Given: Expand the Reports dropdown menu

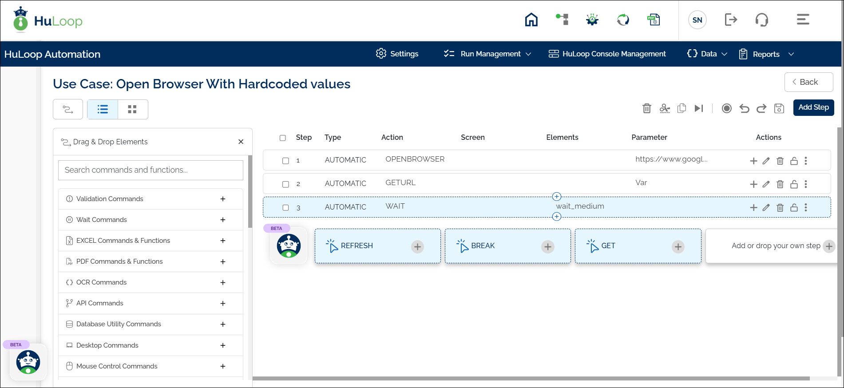Looking at the screenshot, I should point(766,54).
